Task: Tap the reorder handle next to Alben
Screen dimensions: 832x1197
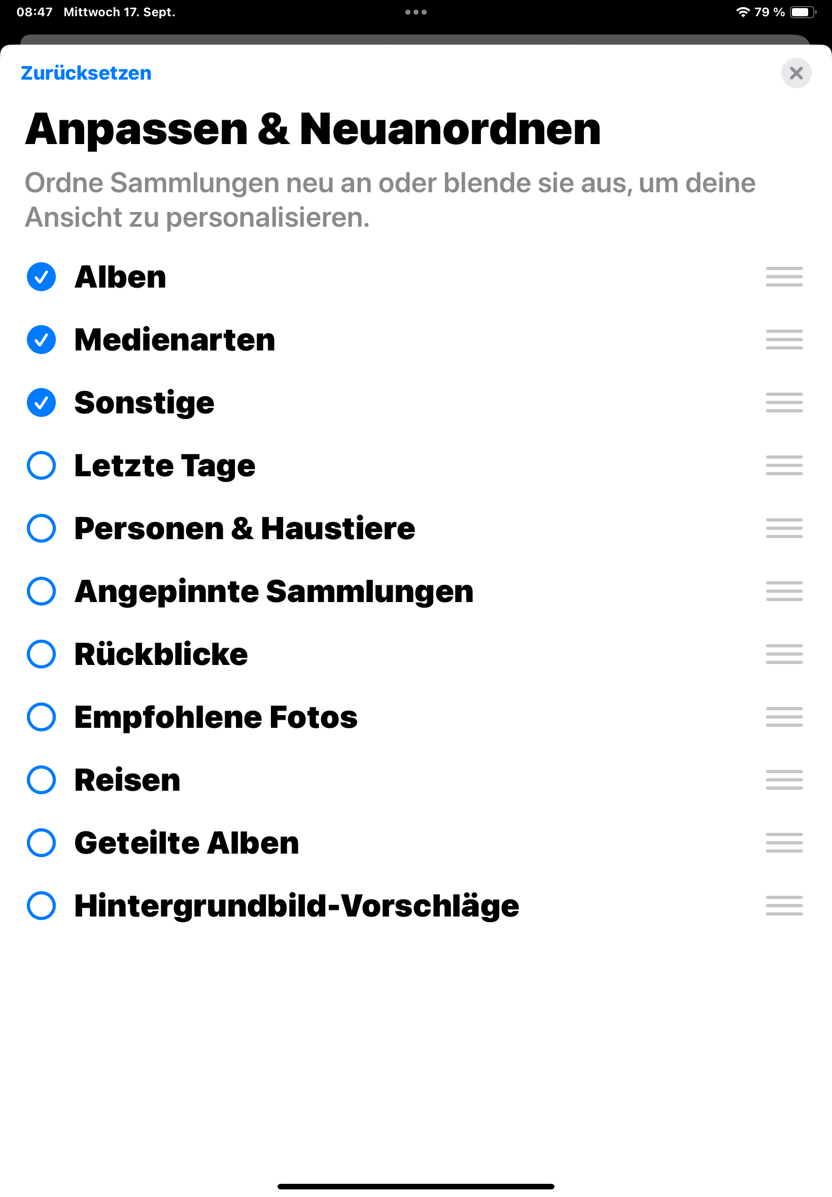Action: tap(783, 277)
